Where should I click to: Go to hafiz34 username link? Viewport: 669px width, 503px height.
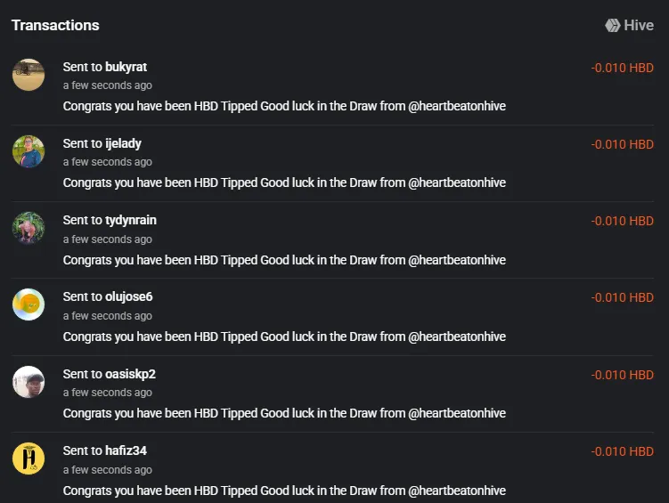click(x=126, y=450)
